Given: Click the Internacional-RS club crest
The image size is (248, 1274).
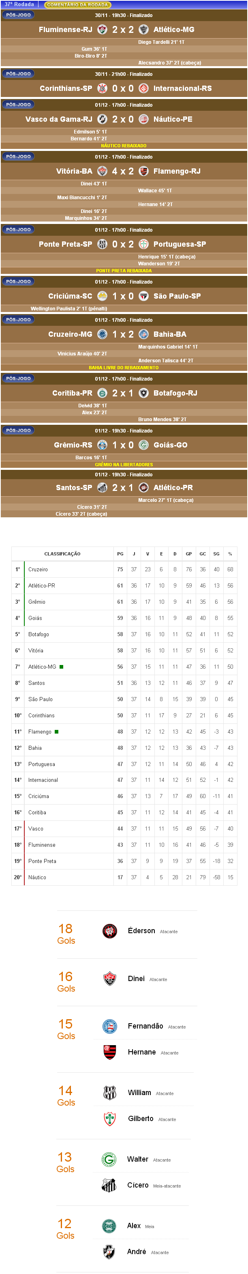Looking at the screenshot, I should click(144, 88).
